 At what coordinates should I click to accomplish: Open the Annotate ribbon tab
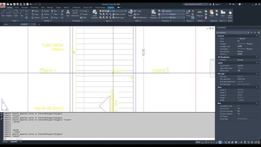click(x=24, y=7)
